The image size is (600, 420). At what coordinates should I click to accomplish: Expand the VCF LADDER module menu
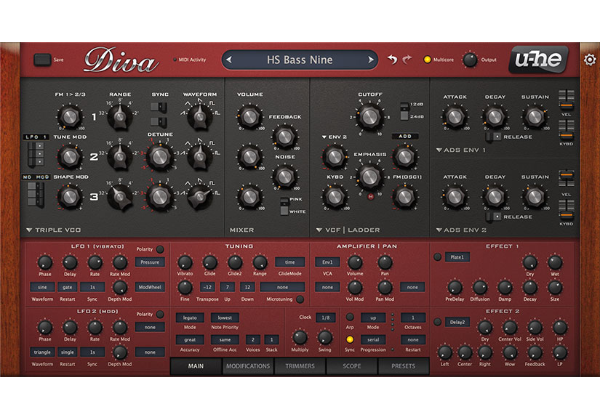click(x=319, y=230)
